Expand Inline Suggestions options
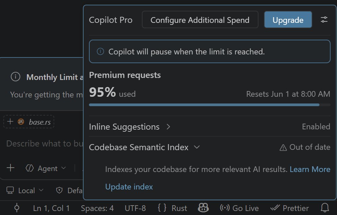 point(168,127)
